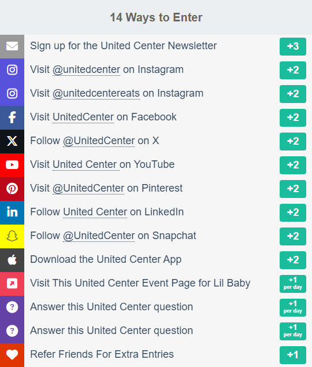
Task: Click the LinkedIn icon
Action: pos(12,212)
